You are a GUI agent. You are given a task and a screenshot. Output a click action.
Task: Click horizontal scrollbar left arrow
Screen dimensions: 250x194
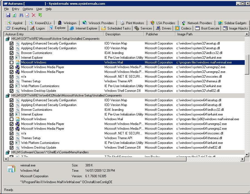[6, 159]
